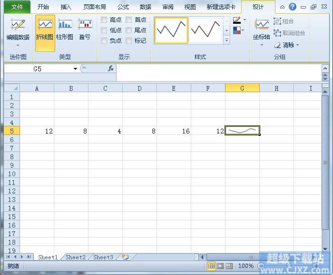
Task: Select the 盈亏 win/loss sparkline type
Action: tap(85, 29)
